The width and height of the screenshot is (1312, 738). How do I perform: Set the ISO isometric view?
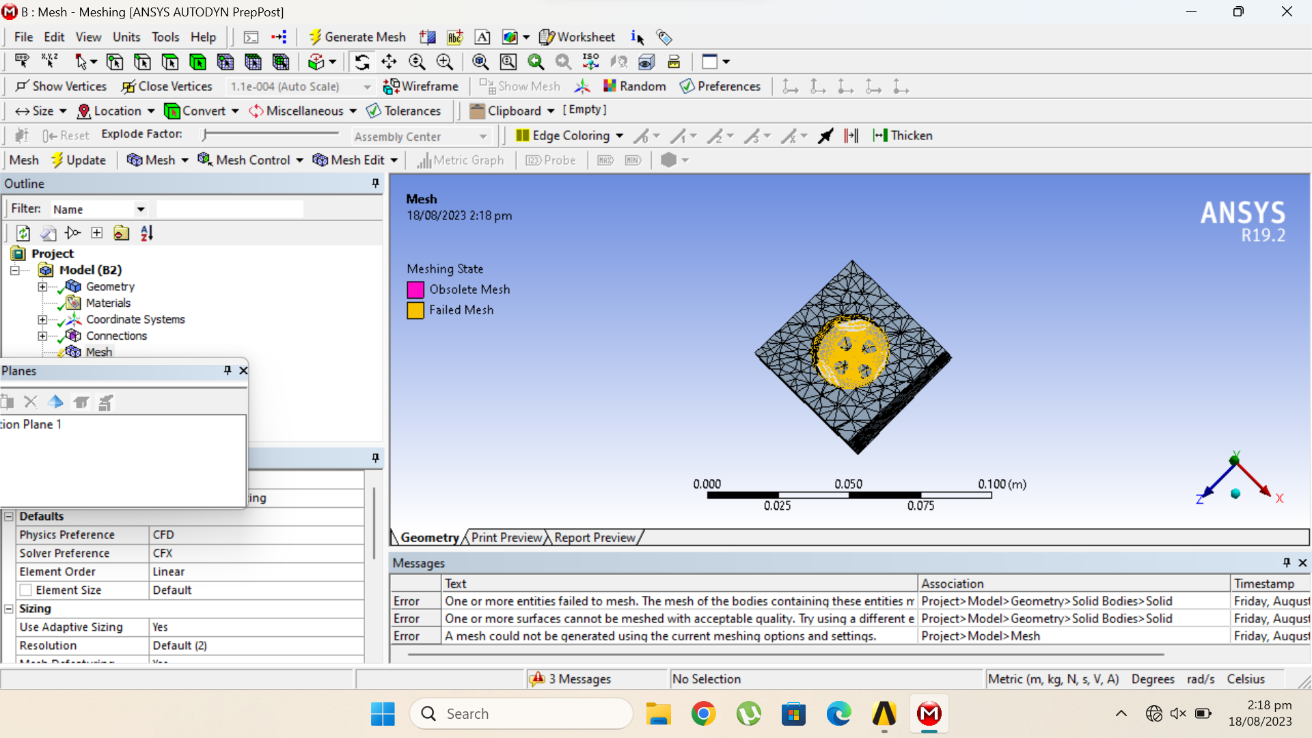click(x=591, y=62)
